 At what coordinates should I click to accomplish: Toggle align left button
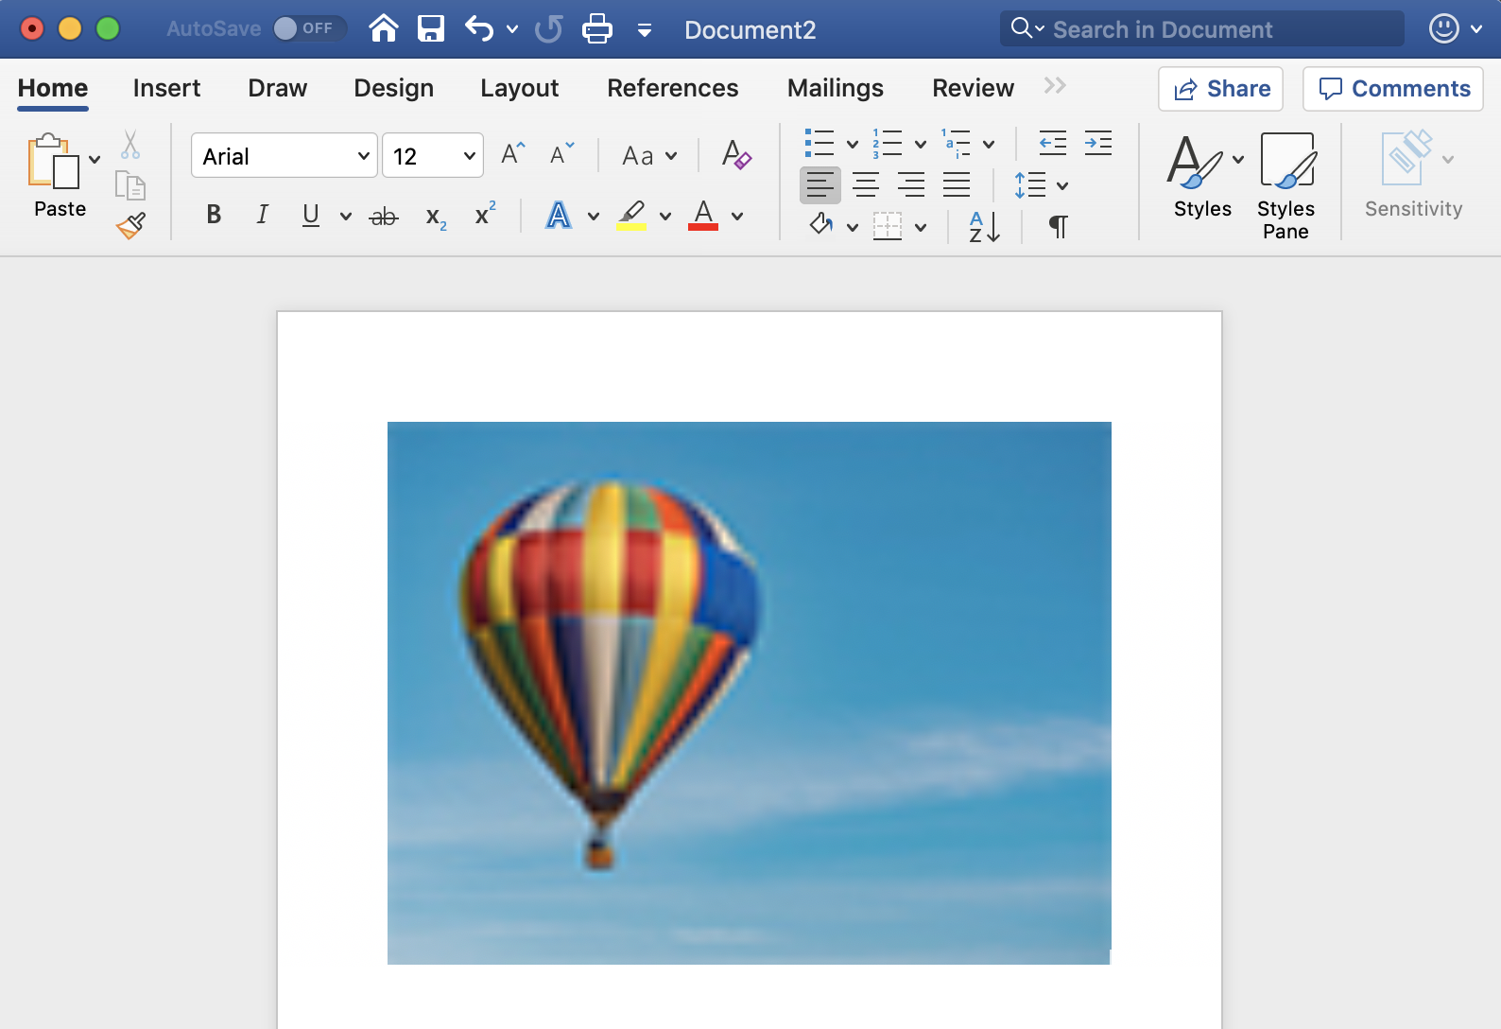click(820, 184)
